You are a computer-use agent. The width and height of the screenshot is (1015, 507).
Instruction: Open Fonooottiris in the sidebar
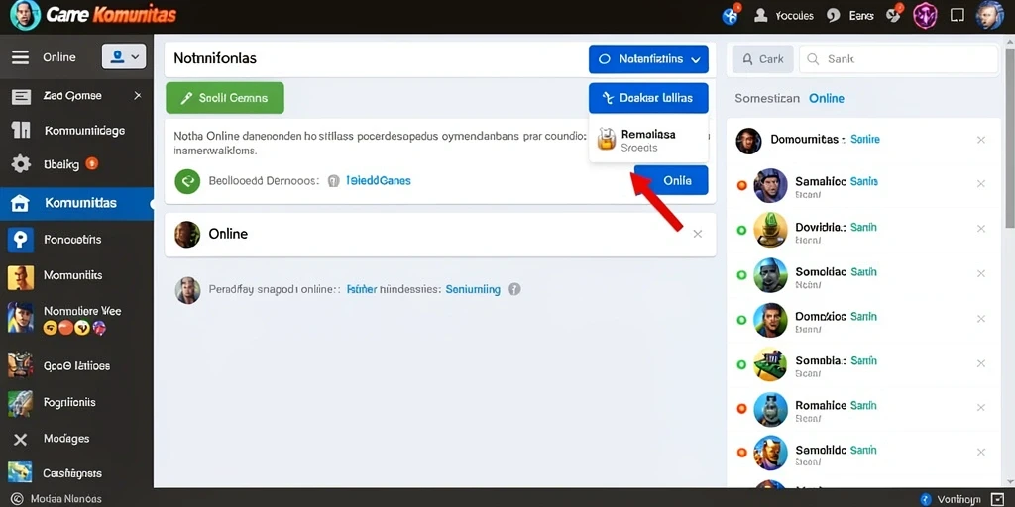click(72, 240)
